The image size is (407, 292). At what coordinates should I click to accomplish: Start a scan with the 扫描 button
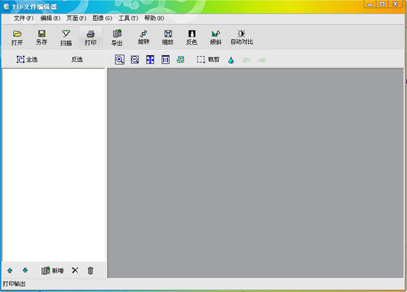point(66,37)
